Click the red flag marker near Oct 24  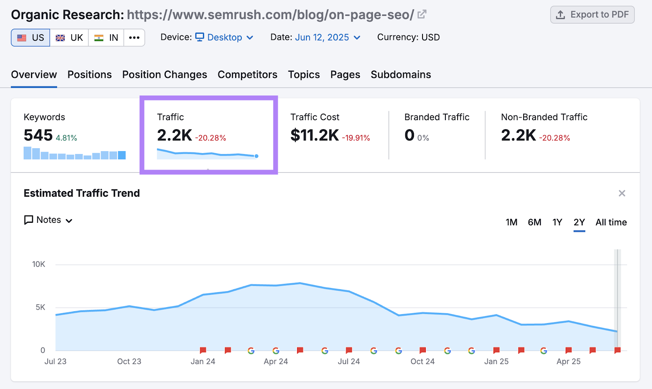point(423,350)
